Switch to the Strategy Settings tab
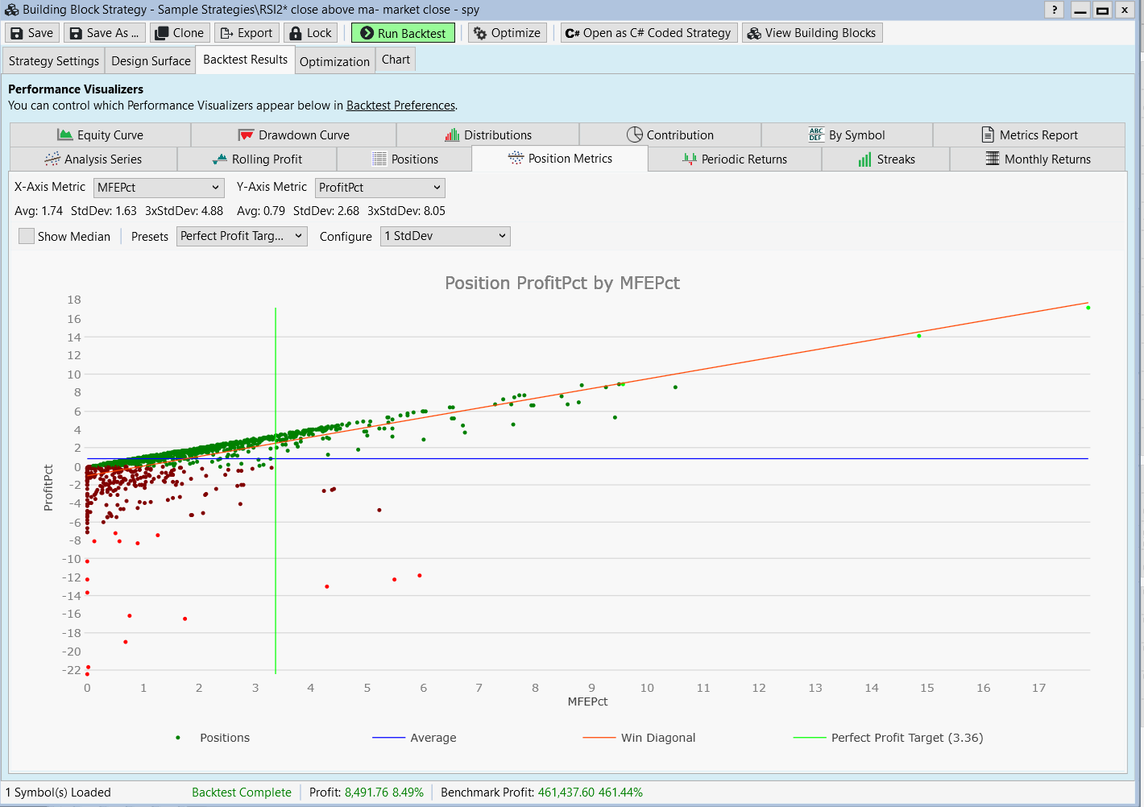The width and height of the screenshot is (1144, 807). [x=54, y=61]
